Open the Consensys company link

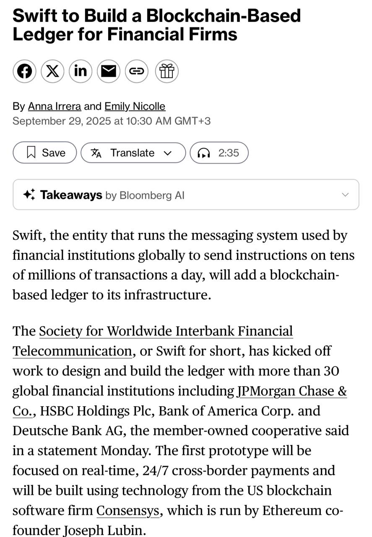[x=127, y=511]
